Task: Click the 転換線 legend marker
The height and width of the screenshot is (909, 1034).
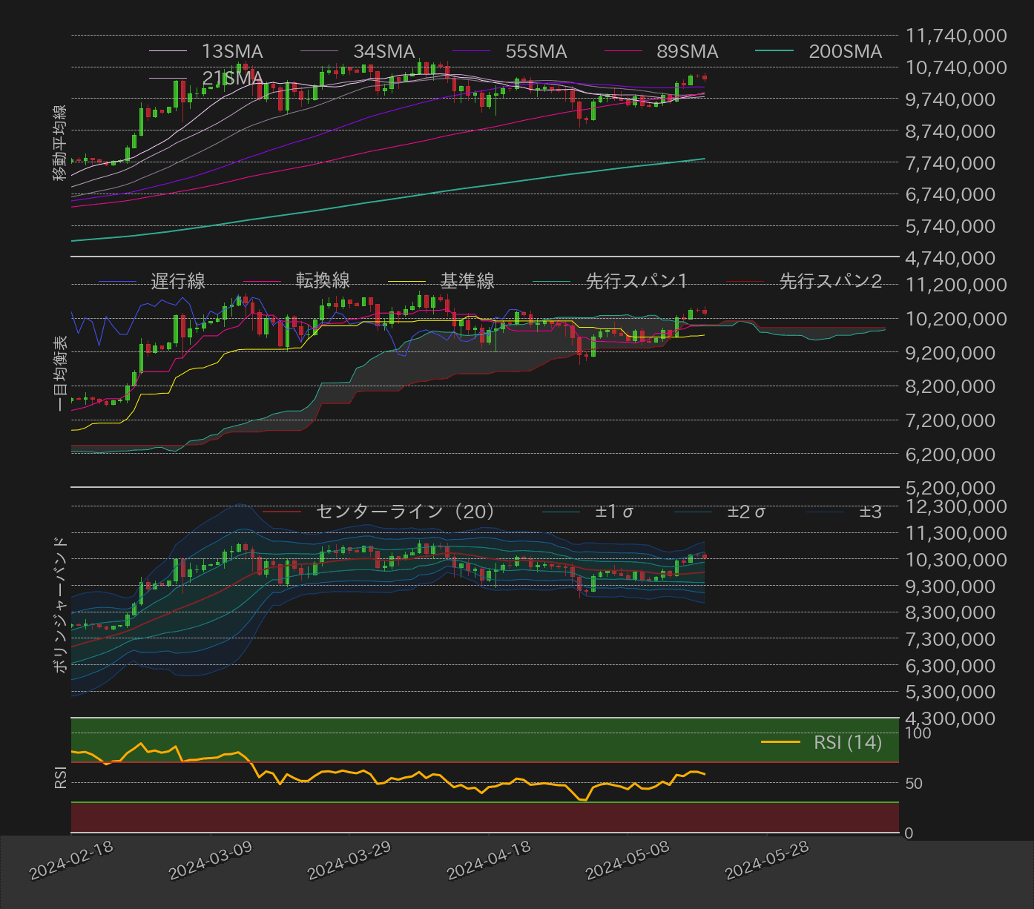Action: (323, 281)
